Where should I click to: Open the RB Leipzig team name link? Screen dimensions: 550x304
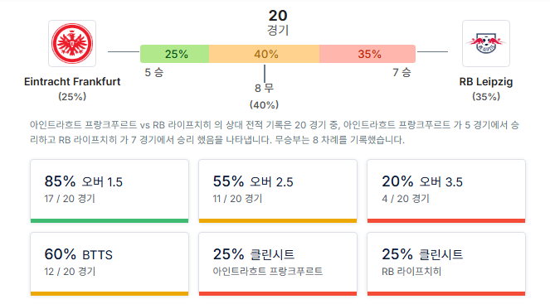tap(486, 82)
